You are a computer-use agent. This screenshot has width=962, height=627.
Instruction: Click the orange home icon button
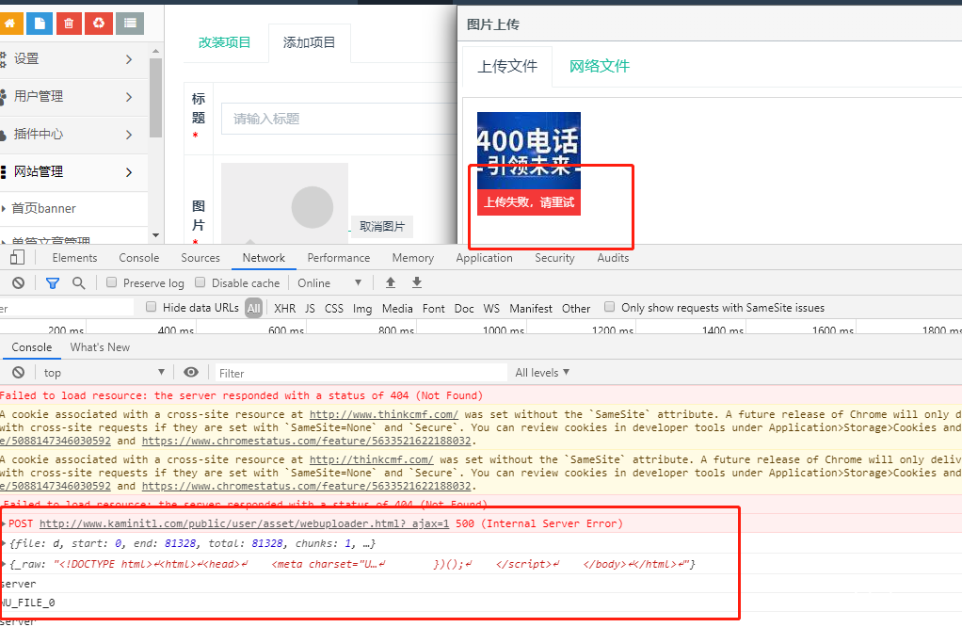pyautogui.click(x=9, y=24)
